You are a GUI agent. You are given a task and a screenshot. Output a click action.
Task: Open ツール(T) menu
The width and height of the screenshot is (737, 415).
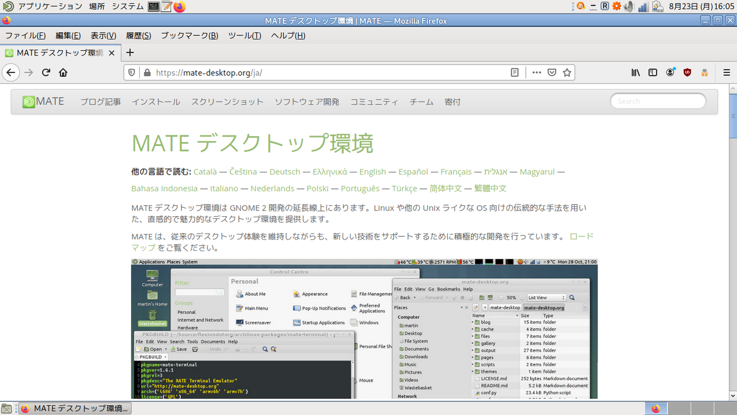pos(245,35)
